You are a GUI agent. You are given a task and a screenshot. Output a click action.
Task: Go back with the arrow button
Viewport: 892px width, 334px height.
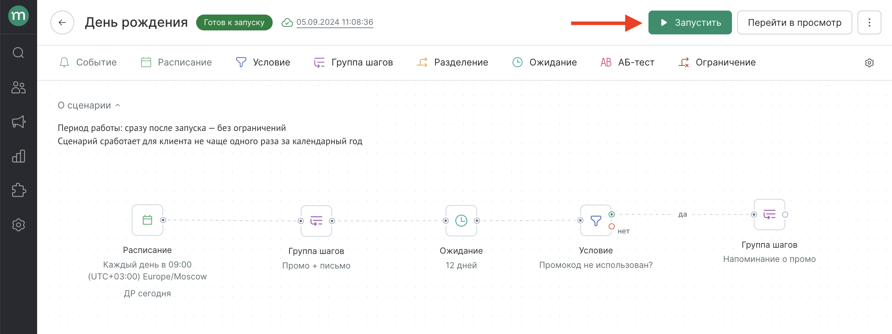pyautogui.click(x=62, y=22)
